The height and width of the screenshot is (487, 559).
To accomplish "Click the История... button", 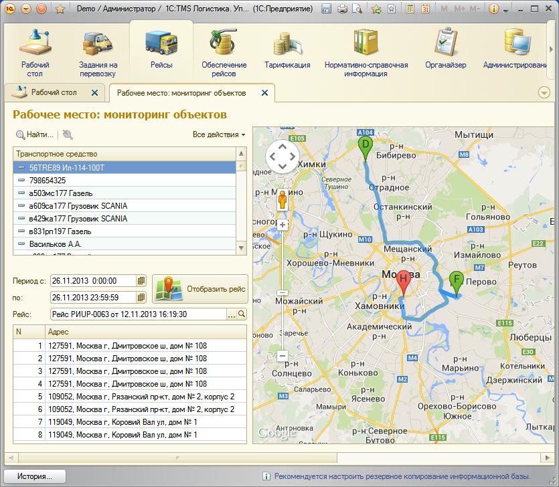I will (x=35, y=476).
